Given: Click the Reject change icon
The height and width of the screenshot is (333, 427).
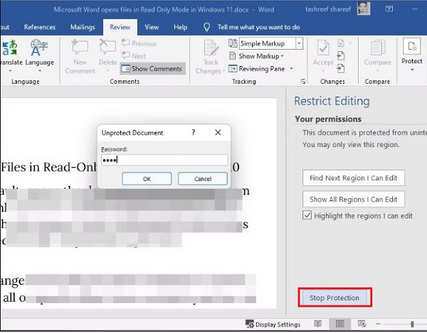Looking at the screenshot, I should (341, 43).
